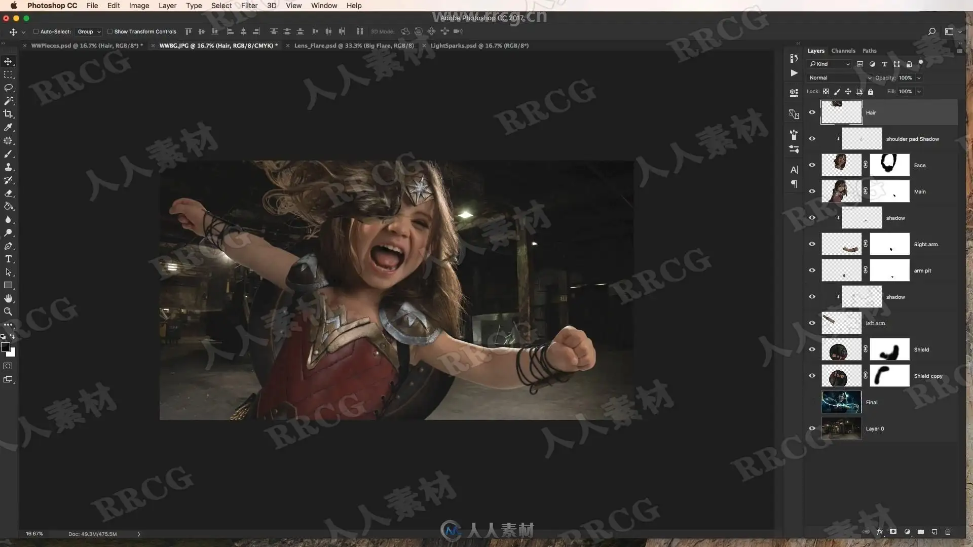Hide the Shield layer
Image resolution: width=973 pixels, height=547 pixels.
click(812, 349)
